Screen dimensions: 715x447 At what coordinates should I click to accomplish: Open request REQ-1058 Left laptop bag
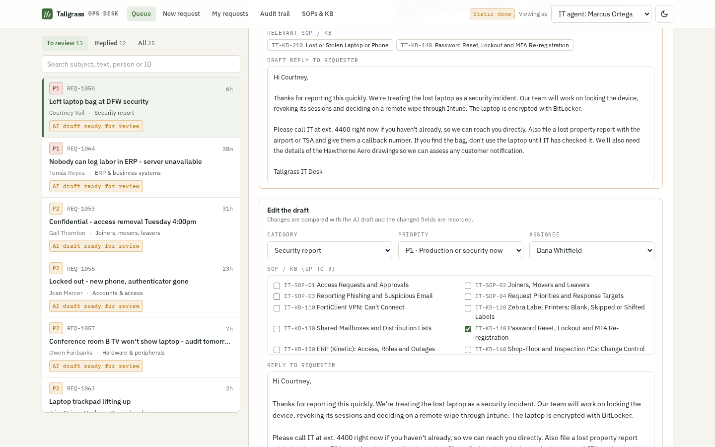click(141, 107)
